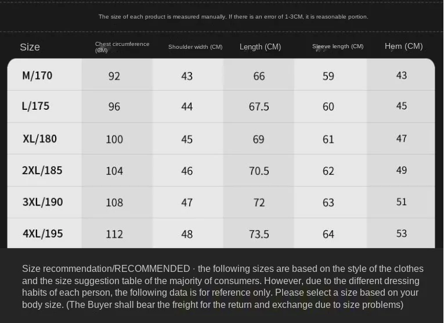Click shoulder width 48 in 4XL row

187,234
